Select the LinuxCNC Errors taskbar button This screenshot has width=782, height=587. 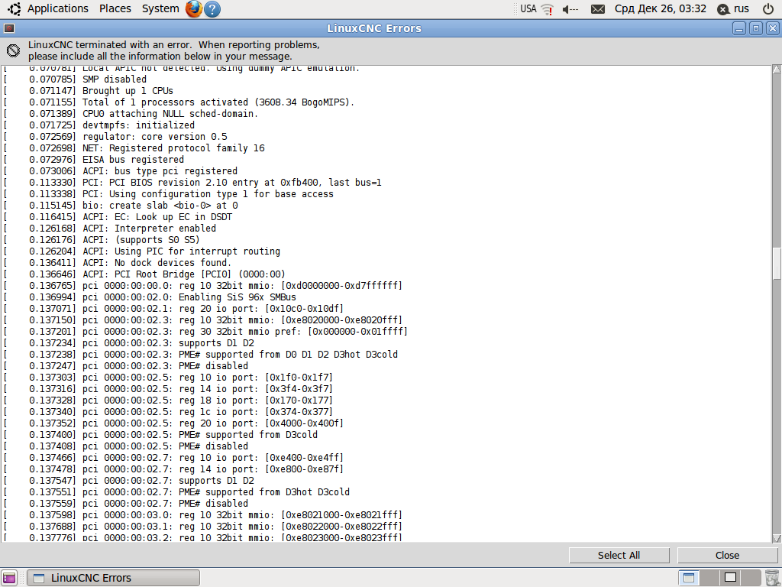[x=113, y=578]
